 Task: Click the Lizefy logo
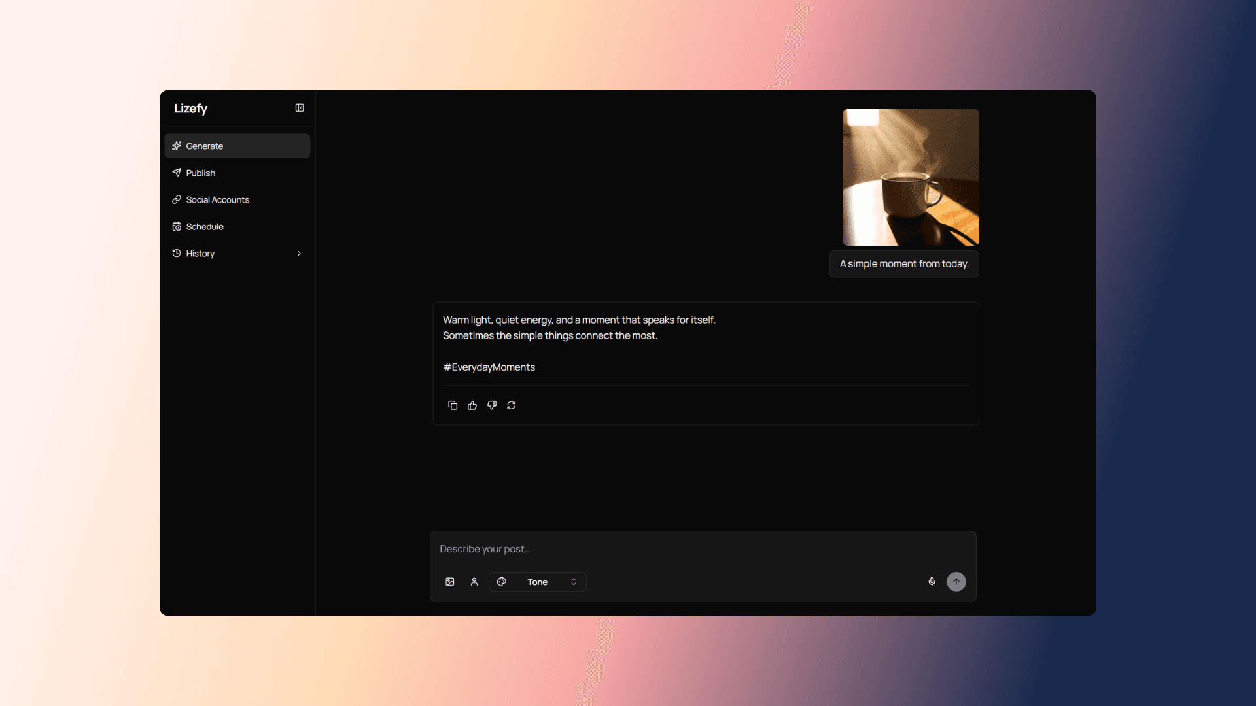click(x=190, y=108)
